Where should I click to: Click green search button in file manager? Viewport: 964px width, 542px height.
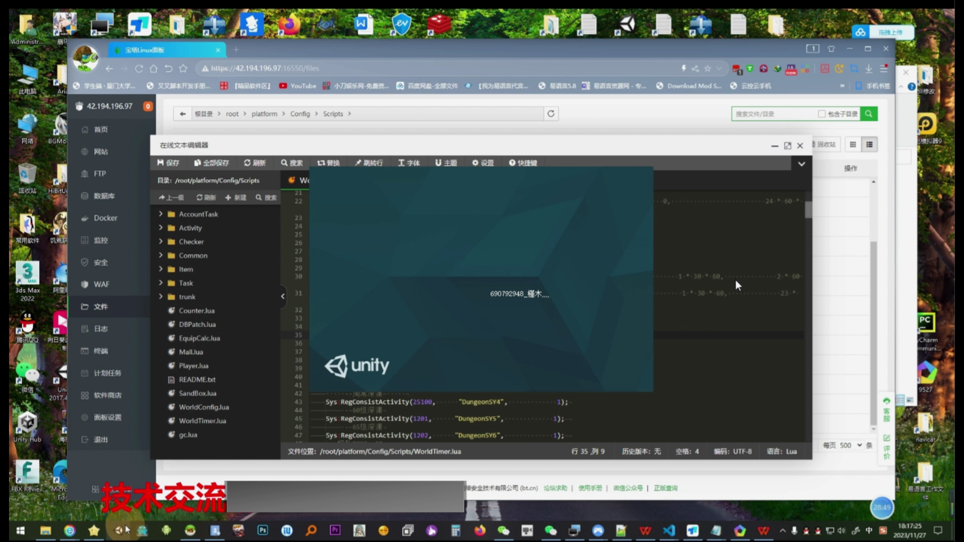[869, 114]
